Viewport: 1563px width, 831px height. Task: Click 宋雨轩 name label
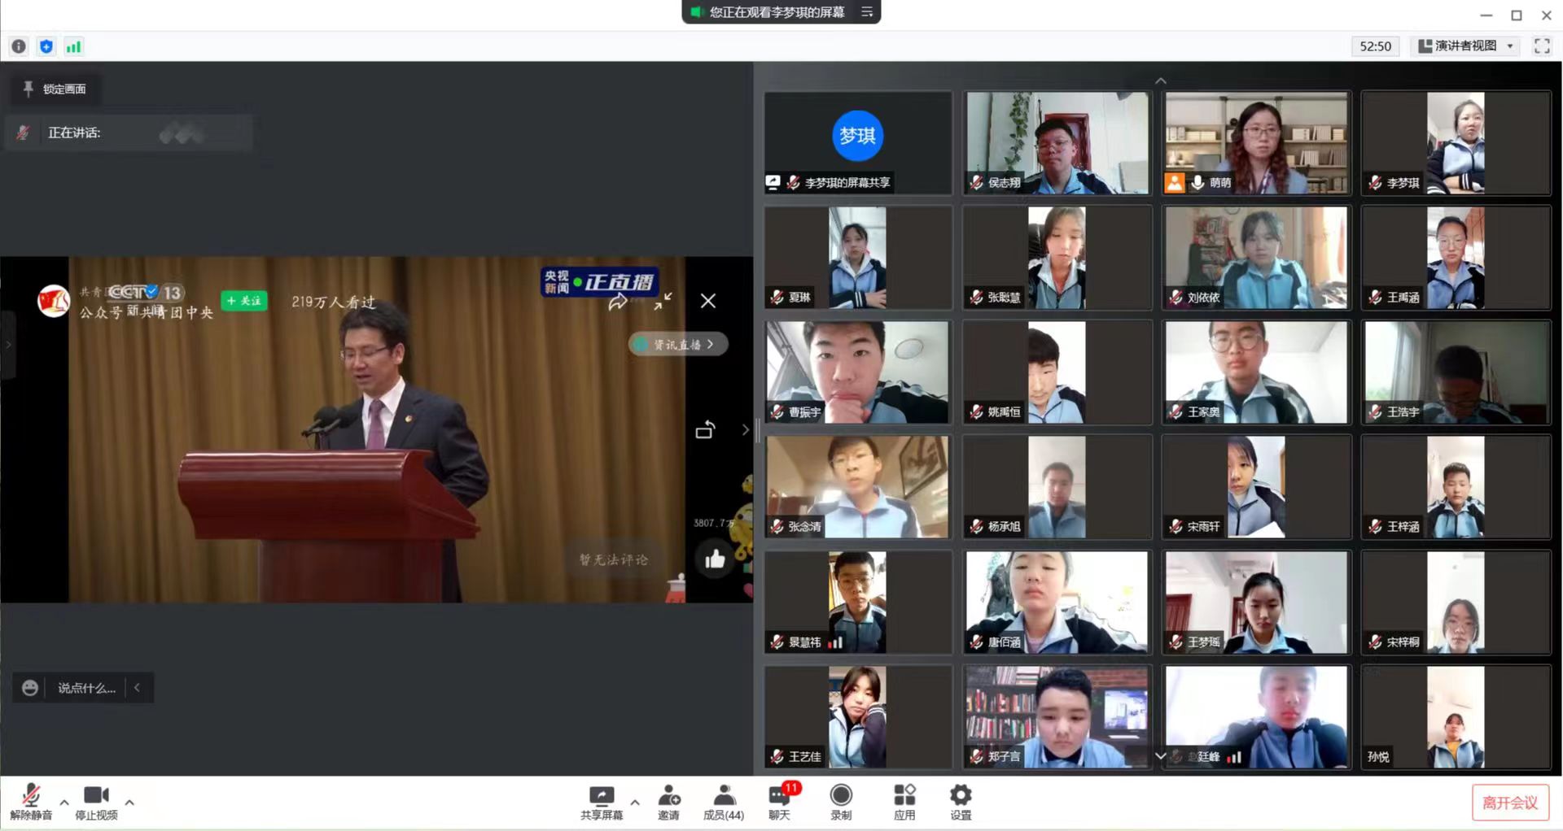(x=1203, y=527)
